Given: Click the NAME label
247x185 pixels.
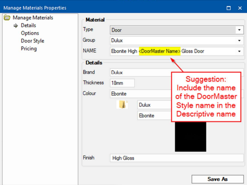Looking at the screenshot, I should (90, 51).
